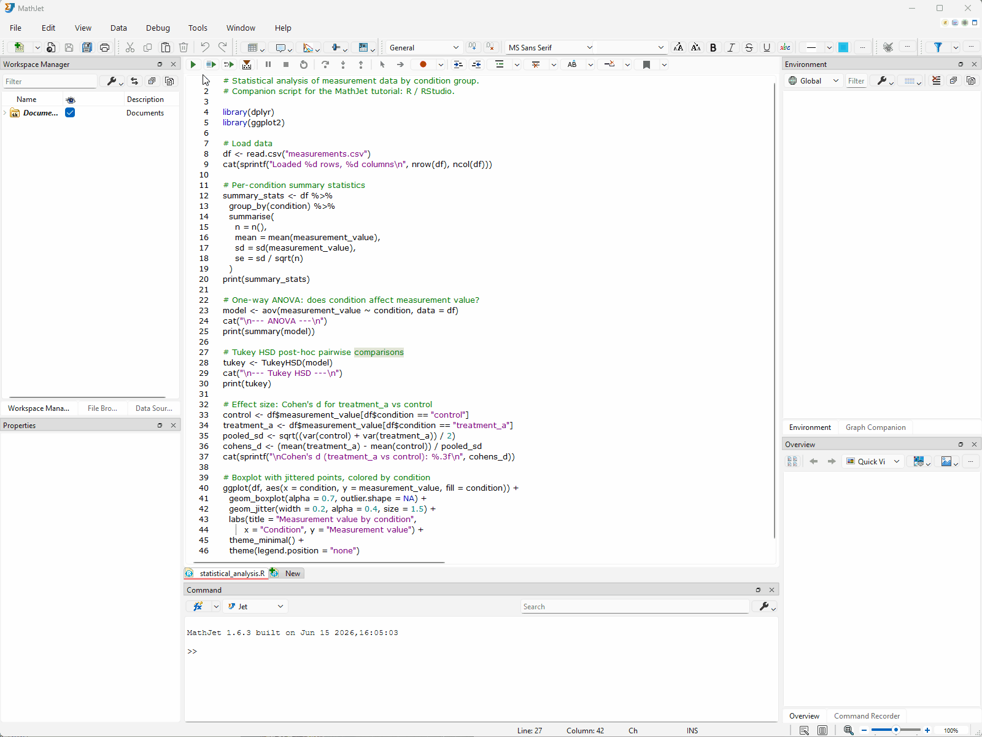
Task: Expand the breakpoint options dropdown arrow
Action: click(441, 64)
